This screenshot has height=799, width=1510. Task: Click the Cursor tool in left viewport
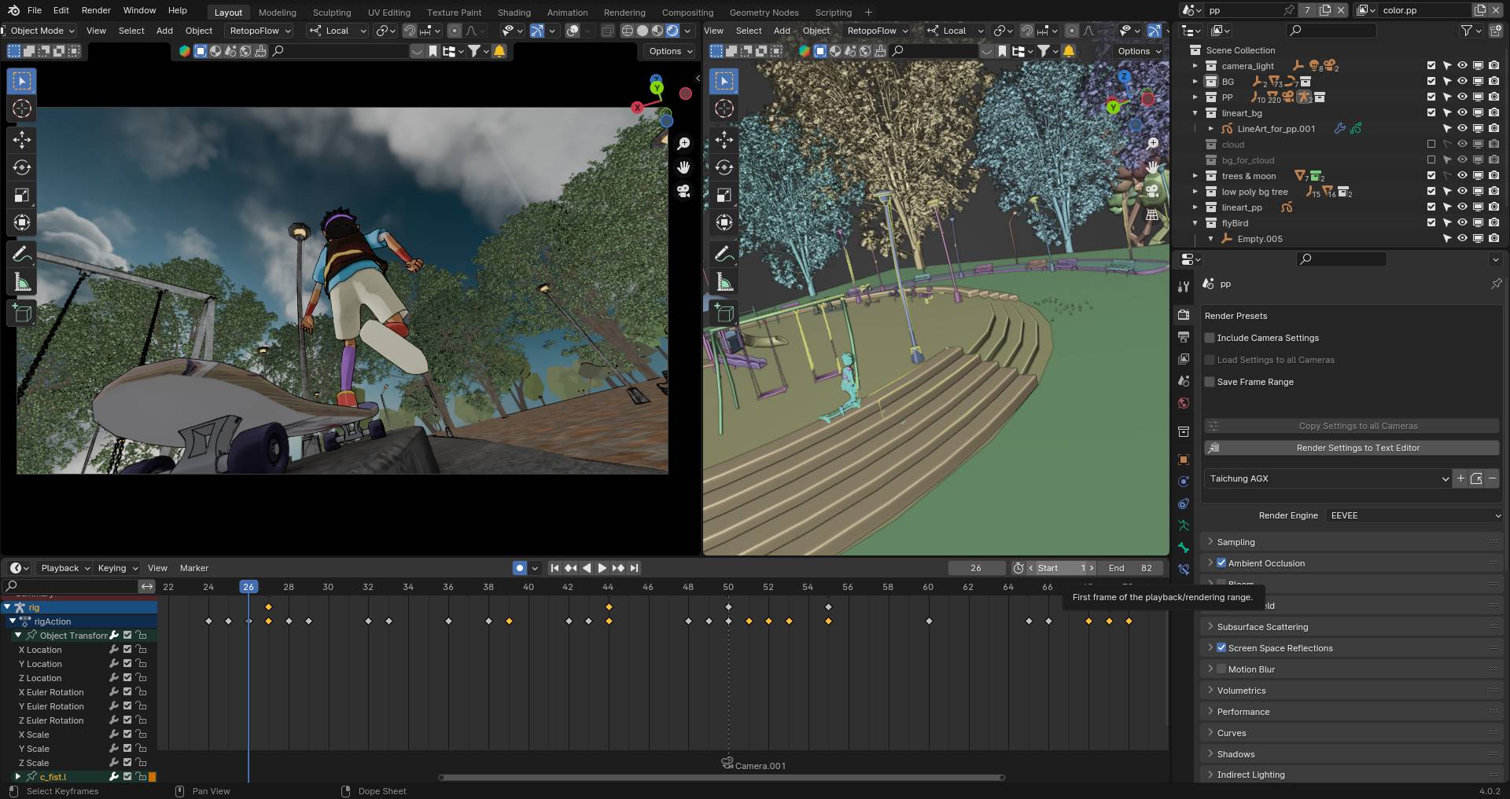click(22, 108)
